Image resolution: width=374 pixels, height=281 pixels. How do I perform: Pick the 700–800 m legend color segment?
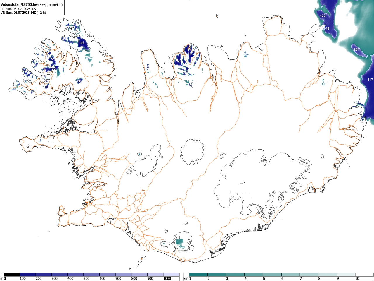tap(123, 275)
